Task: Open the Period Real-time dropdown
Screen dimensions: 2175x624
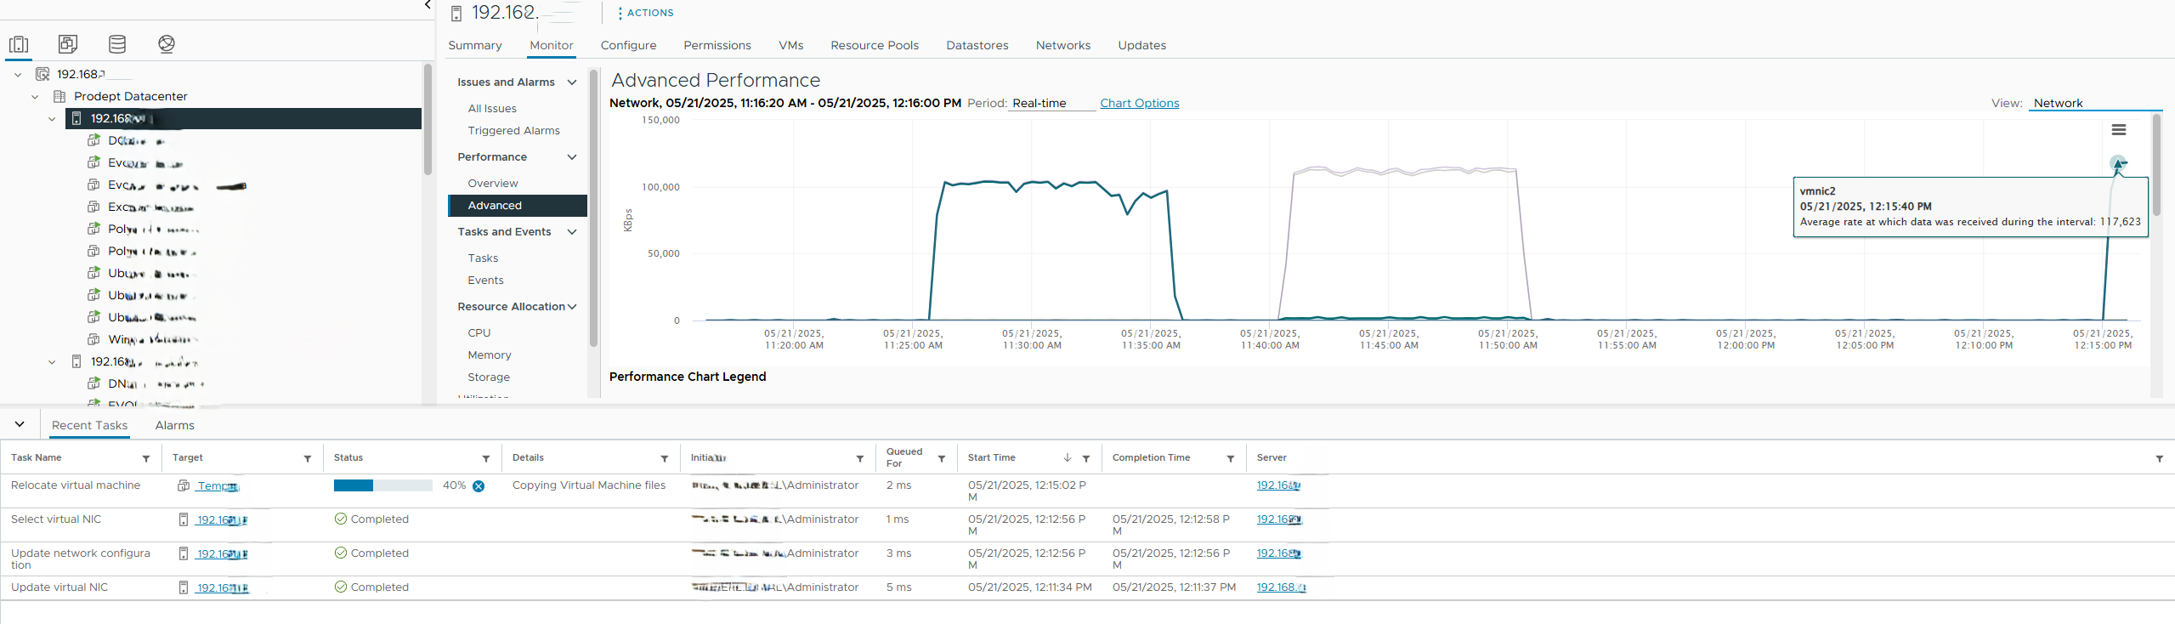Action: 1051,104
